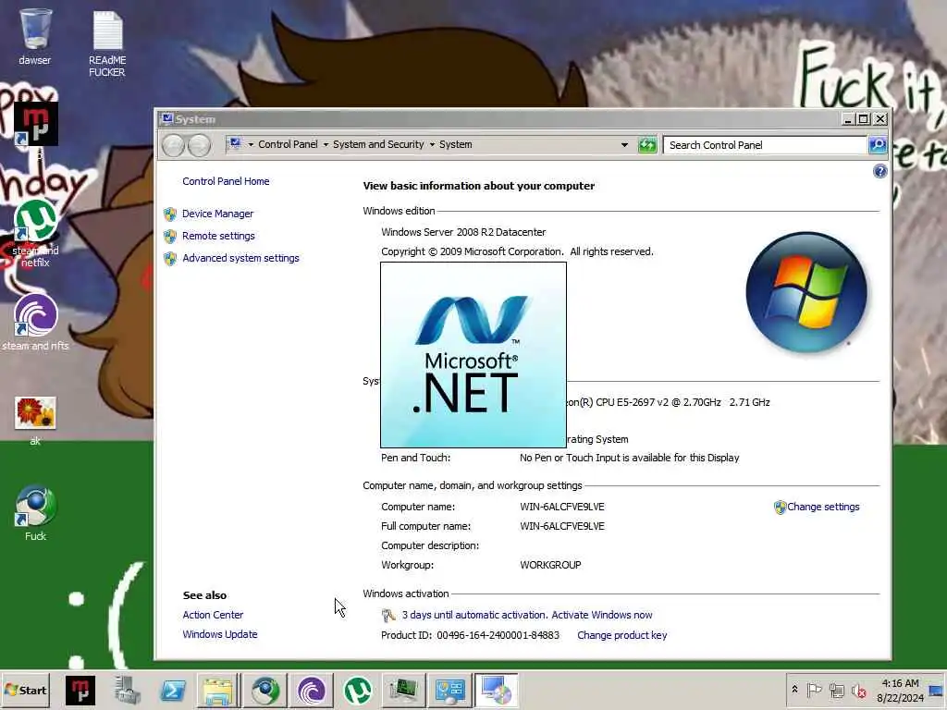Image resolution: width=947 pixels, height=710 pixels.
Task: Click the Show desktop button in tray corner
Action: coord(937,690)
